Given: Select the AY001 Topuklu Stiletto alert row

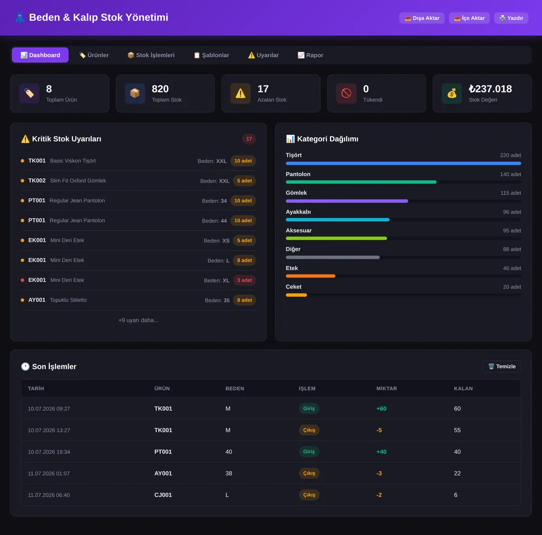Looking at the screenshot, I should point(138,300).
